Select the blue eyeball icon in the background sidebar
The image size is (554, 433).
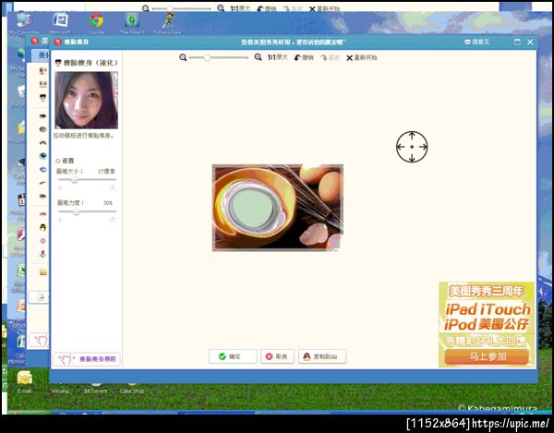pos(42,156)
